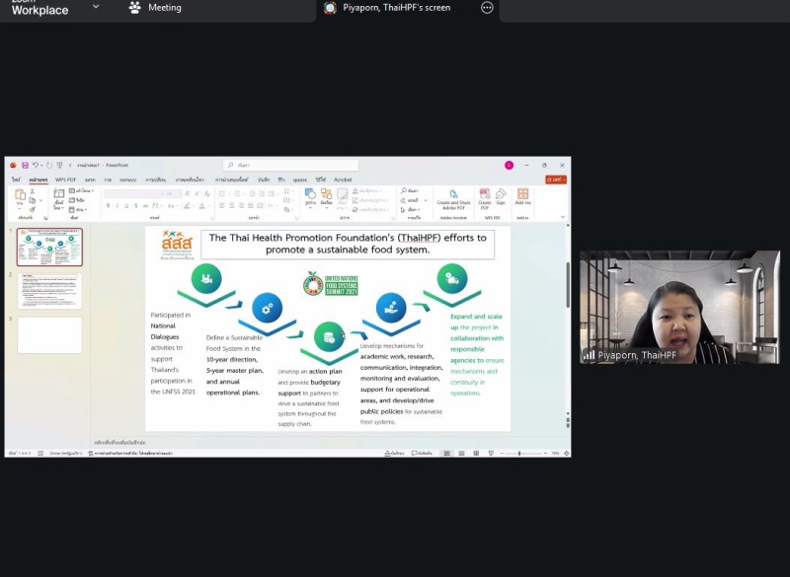Viewport: 790px width, 577px height.
Task: Toggle Italic formatting in the ribbon
Action: (x=117, y=205)
